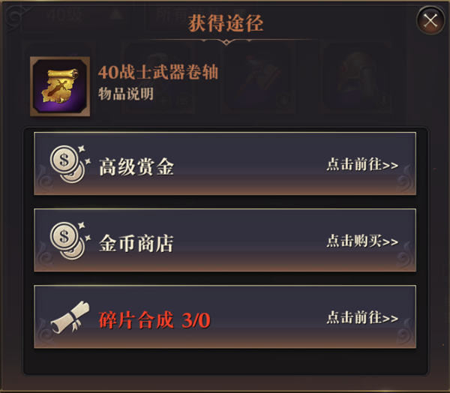Close the 获得途径 dialog with X

430,20
